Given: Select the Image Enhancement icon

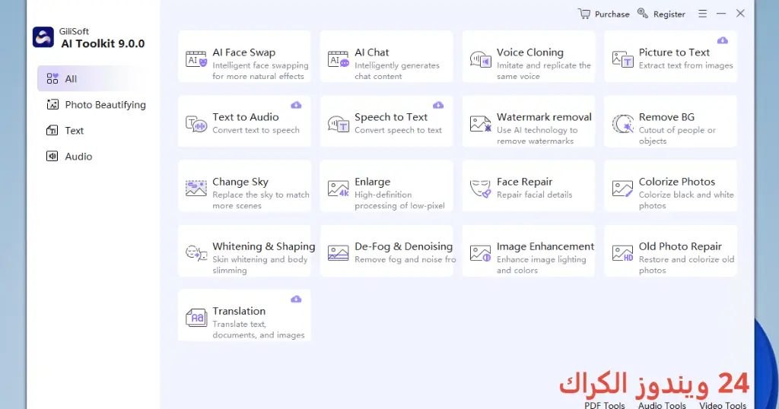Looking at the screenshot, I should 481,253.
